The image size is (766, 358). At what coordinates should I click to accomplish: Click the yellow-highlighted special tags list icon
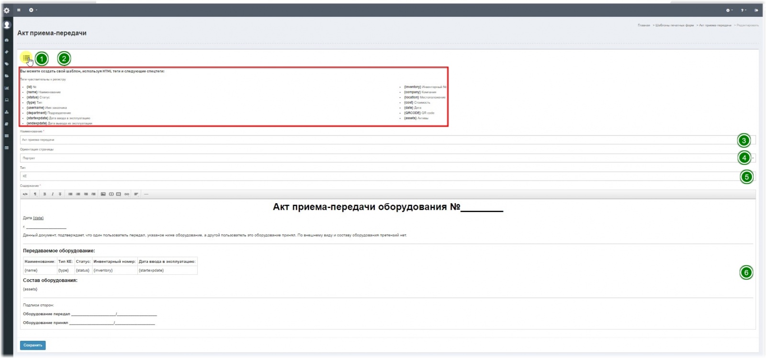tap(26, 58)
